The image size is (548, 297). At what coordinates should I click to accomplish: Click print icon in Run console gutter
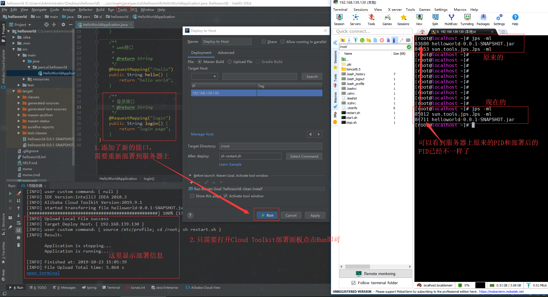coord(19,238)
